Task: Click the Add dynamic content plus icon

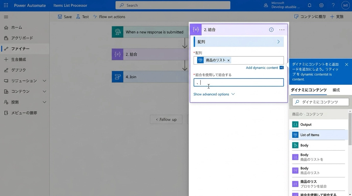Action: 282,68
